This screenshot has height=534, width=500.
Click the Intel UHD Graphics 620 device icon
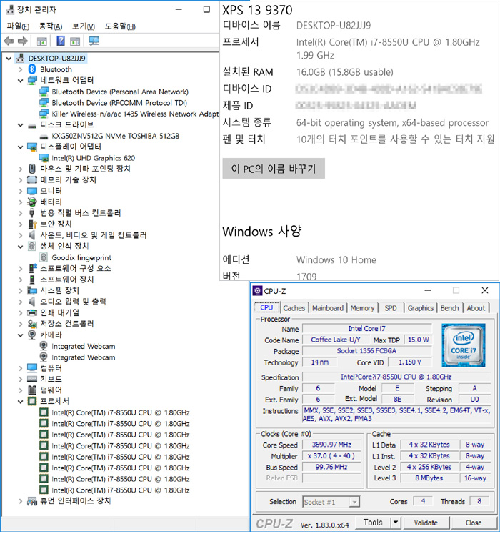44,158
